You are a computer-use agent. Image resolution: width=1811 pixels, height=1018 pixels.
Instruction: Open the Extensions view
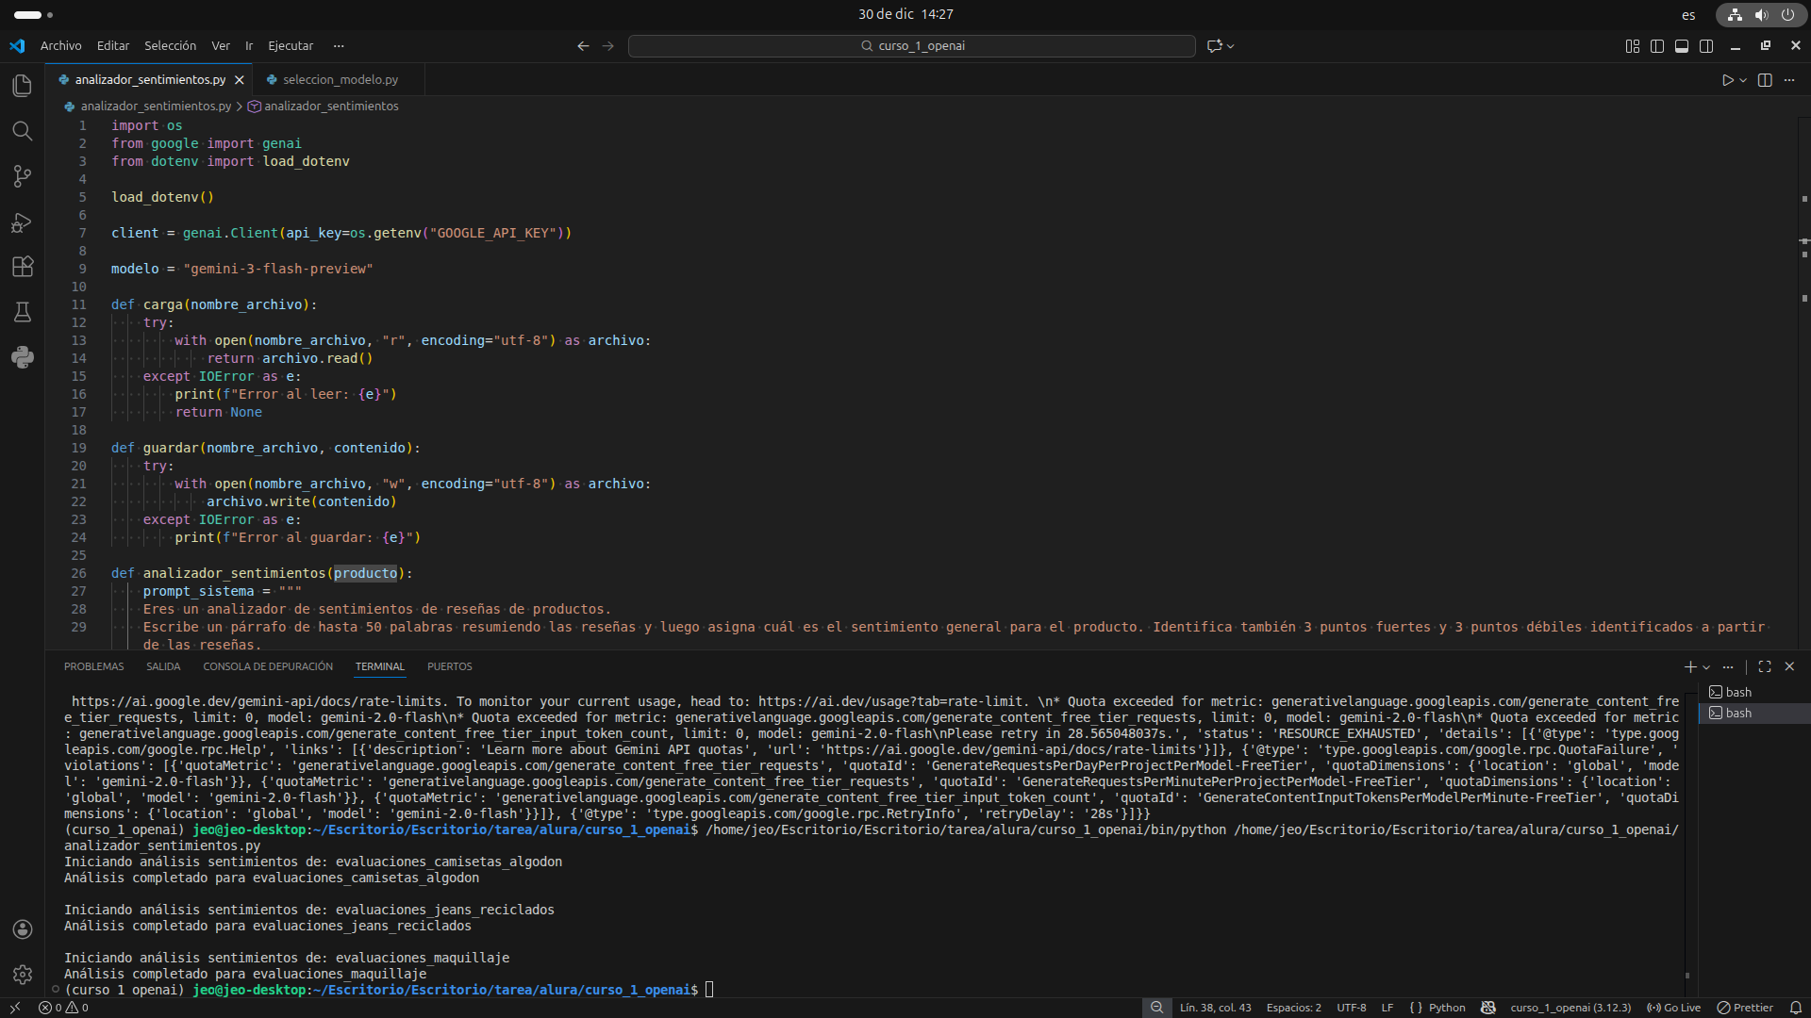[x=23, y=267]
